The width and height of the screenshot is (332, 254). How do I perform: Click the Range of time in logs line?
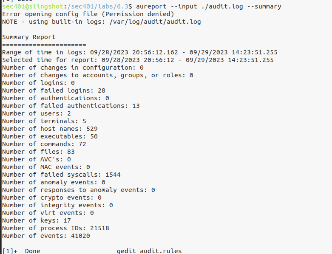[x=139, y=52]
